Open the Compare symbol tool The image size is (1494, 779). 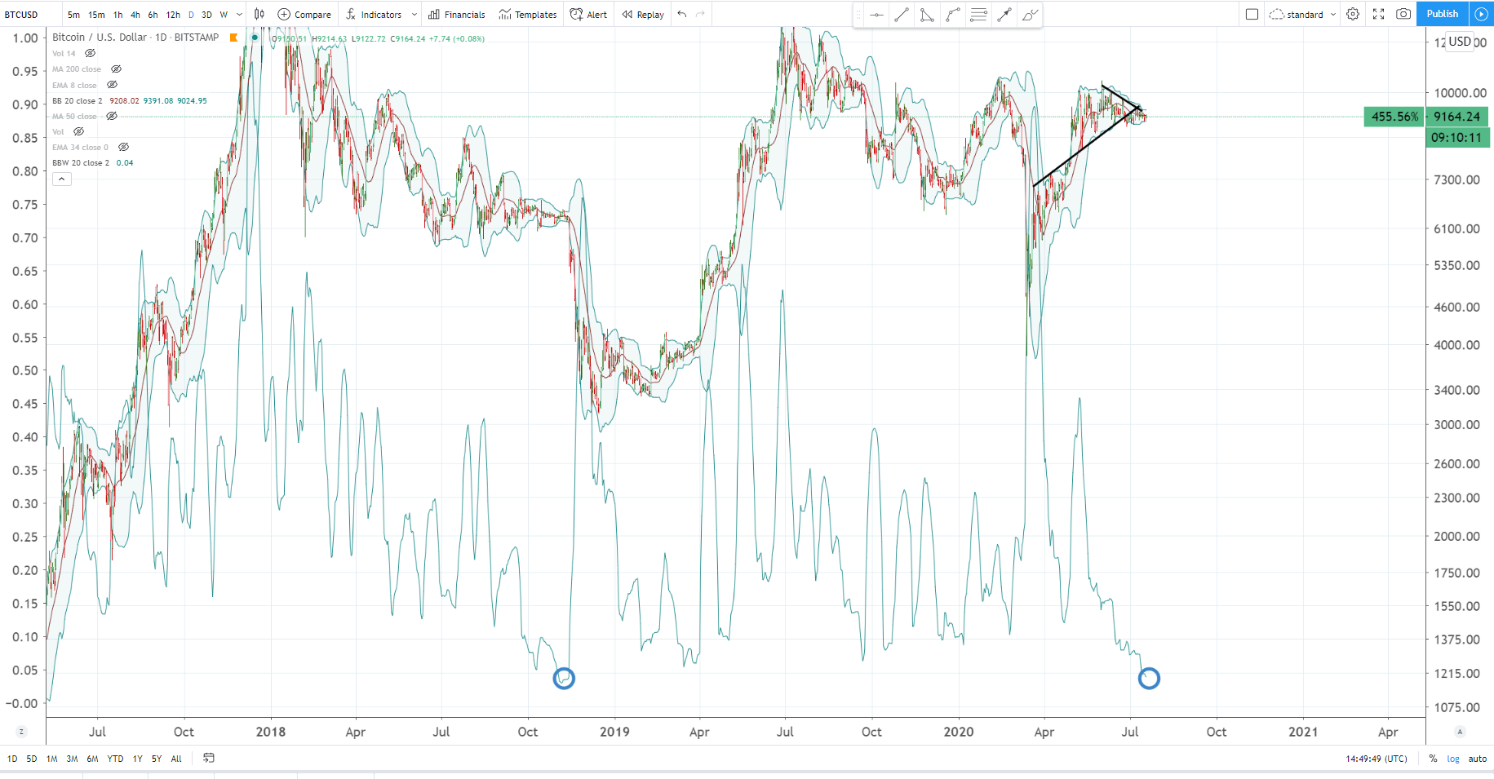click(303, 14)
